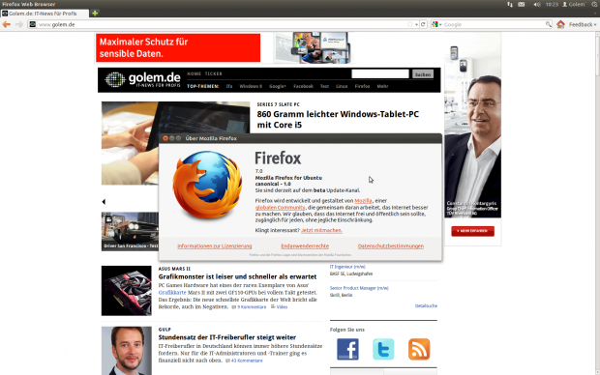
Task: Open the 9 Kommentare link
Action: click(x=252, y=307)
